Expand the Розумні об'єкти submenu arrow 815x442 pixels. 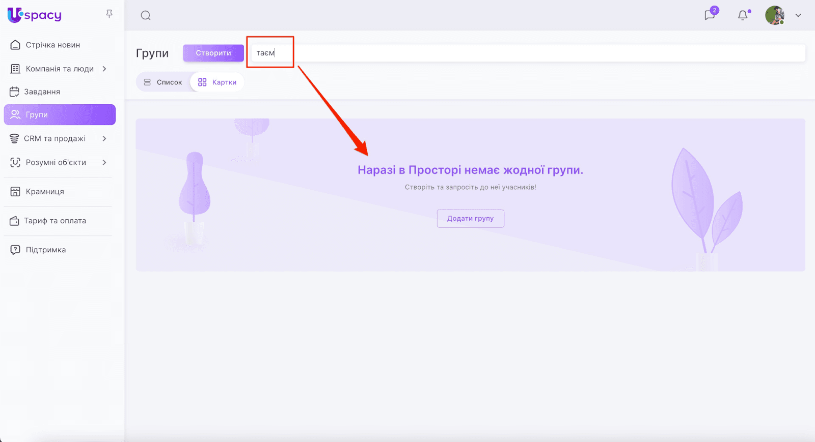[x=104, y=162]
